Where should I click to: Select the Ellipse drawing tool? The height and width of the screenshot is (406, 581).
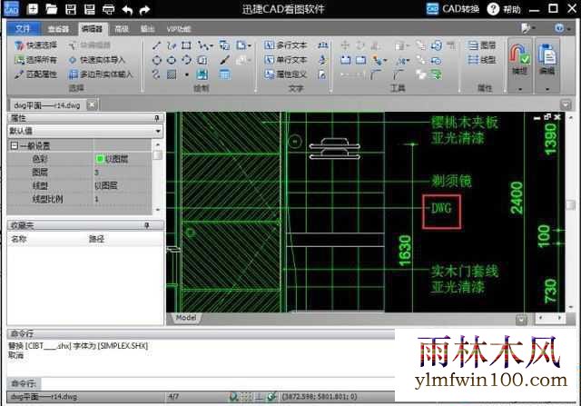pyautogui.click(x=172, y=60)
